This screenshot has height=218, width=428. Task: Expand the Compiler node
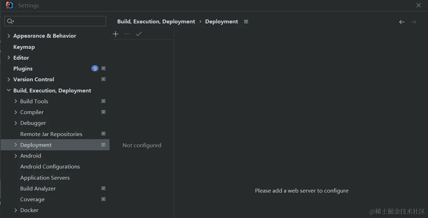(16, 112)
